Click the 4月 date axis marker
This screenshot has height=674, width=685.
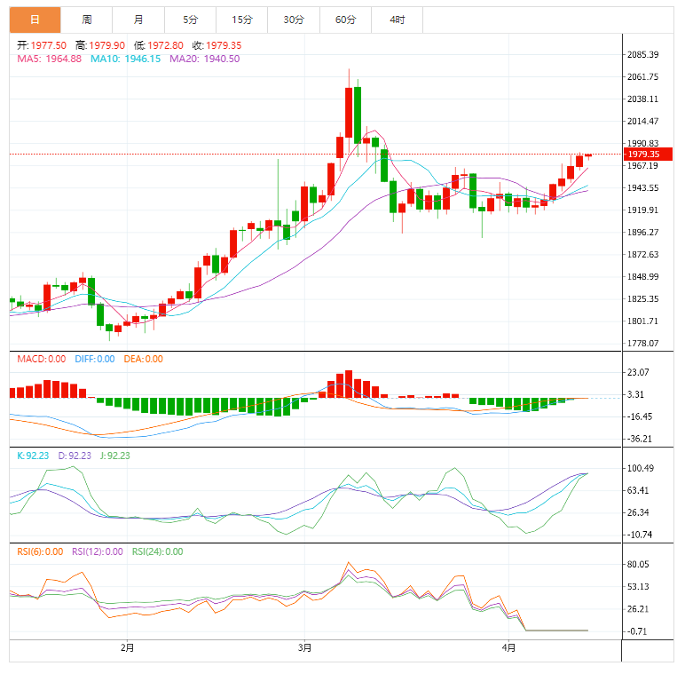tap(509, 647)
